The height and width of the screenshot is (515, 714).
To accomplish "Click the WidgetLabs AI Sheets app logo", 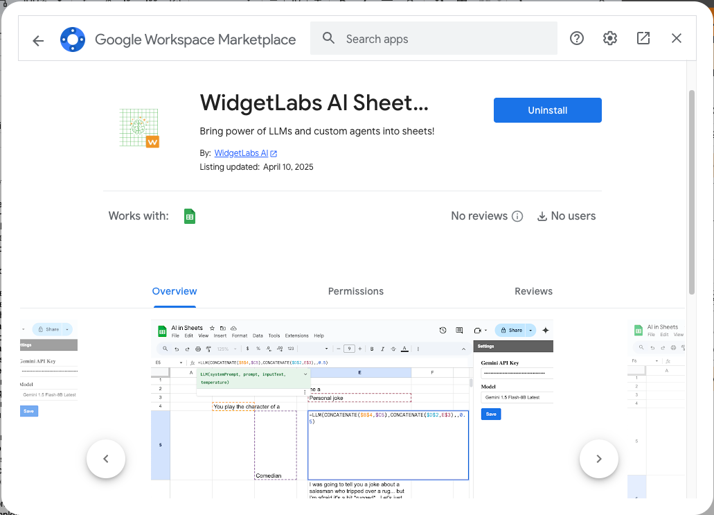I will (139, 128).
